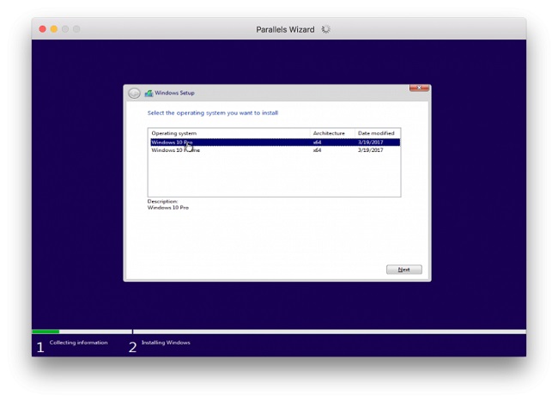Click the Installing Windows step label
The height and width of the screenshot is (402, 558).
[x=166, y=343]
